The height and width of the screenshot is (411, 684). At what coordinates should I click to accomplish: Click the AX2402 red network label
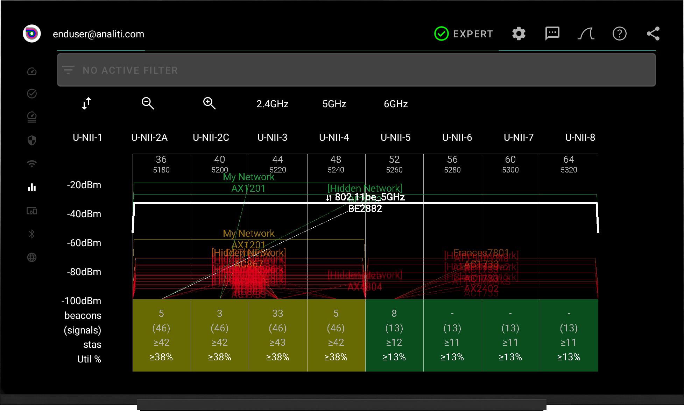pyautogui.click(x=481, y=289)
